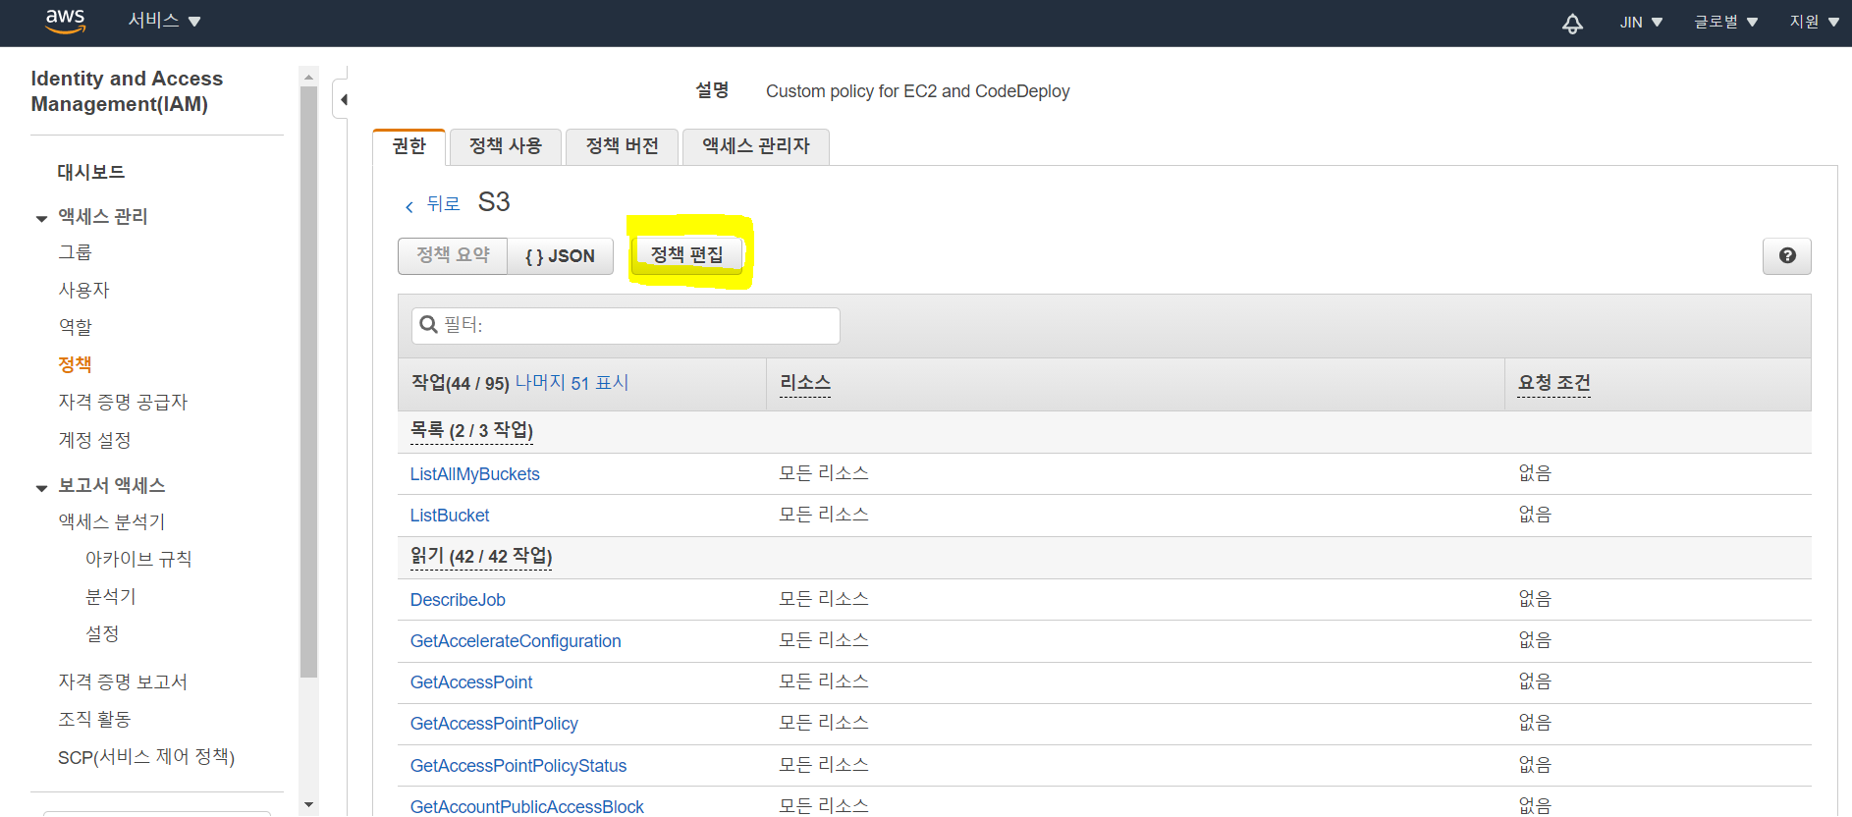1852x817 pixels.
Task: Collapse the 보고서 액세스 section
Action: [x=41, y=487]
